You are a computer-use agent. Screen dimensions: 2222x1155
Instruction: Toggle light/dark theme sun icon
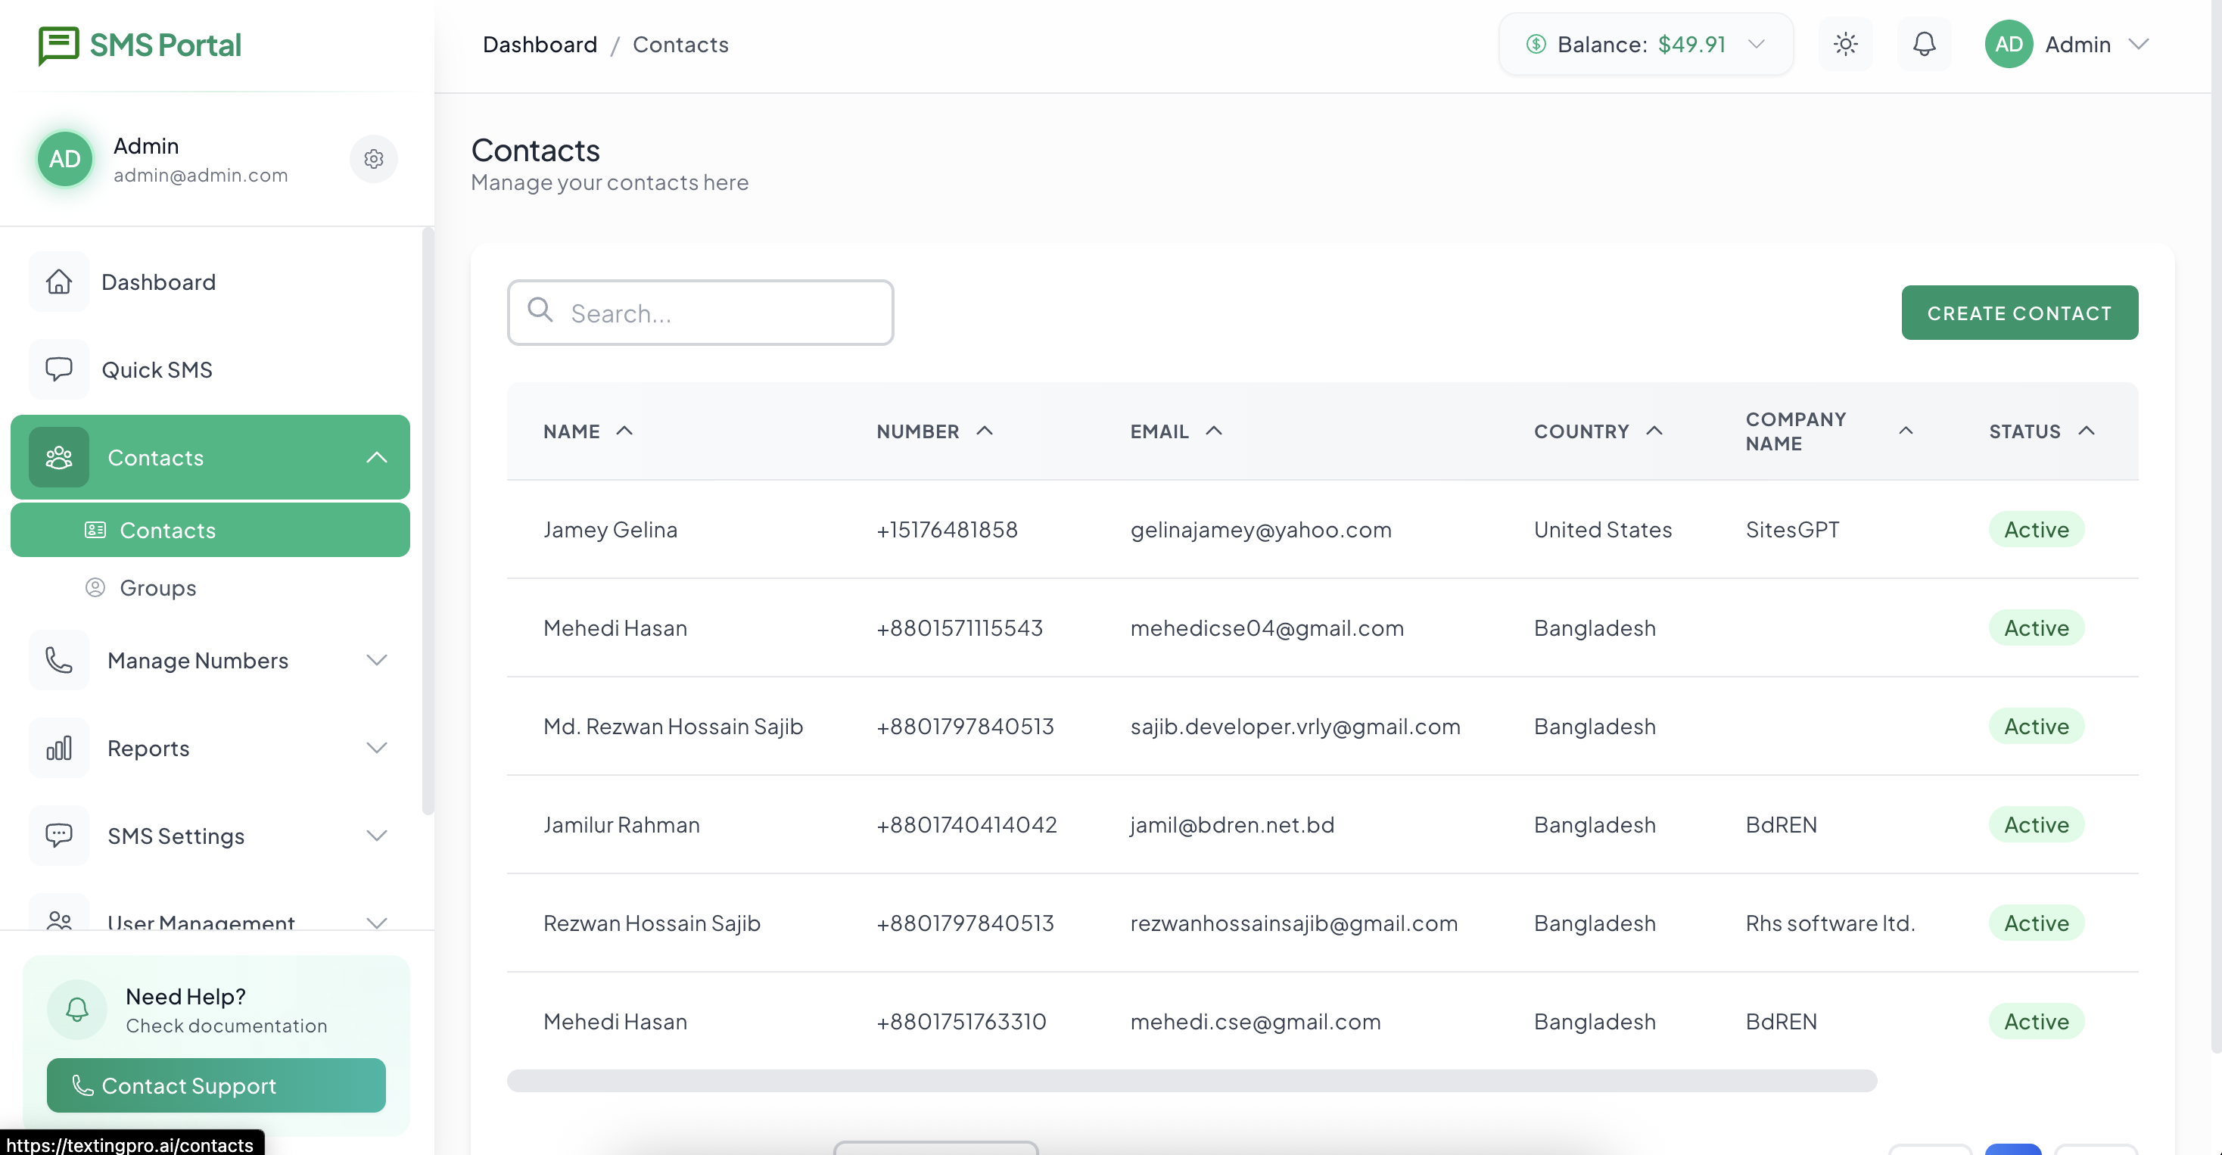click(x=1845, y=44)
